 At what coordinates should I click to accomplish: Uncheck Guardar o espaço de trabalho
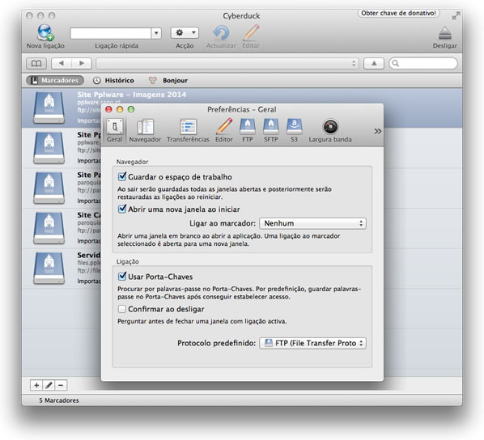click(x=122, y=176)
